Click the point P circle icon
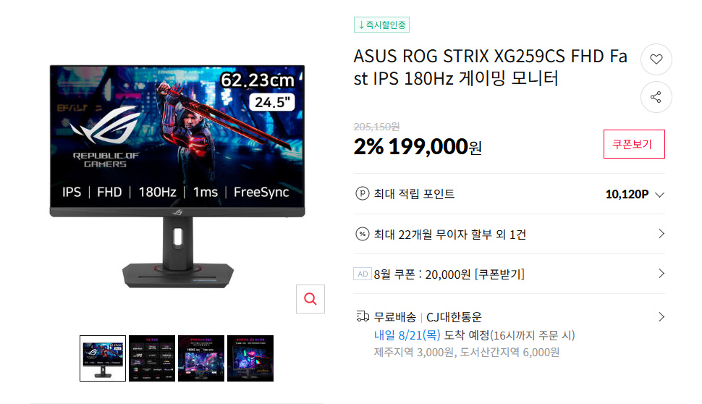This screenshot has height=404, width=702. point(362,193)
